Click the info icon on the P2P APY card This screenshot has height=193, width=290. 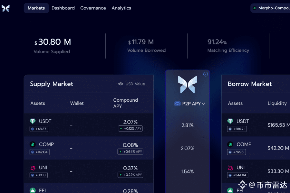pyautogui.click(x=206, y=74)
